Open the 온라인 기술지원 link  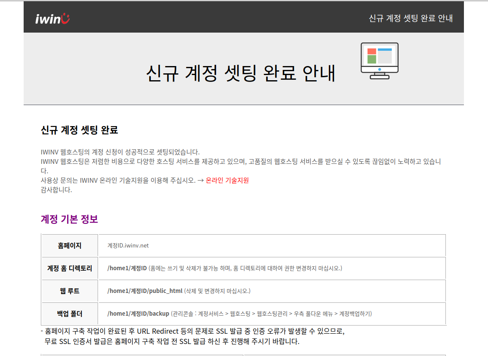tap(227, 180)
